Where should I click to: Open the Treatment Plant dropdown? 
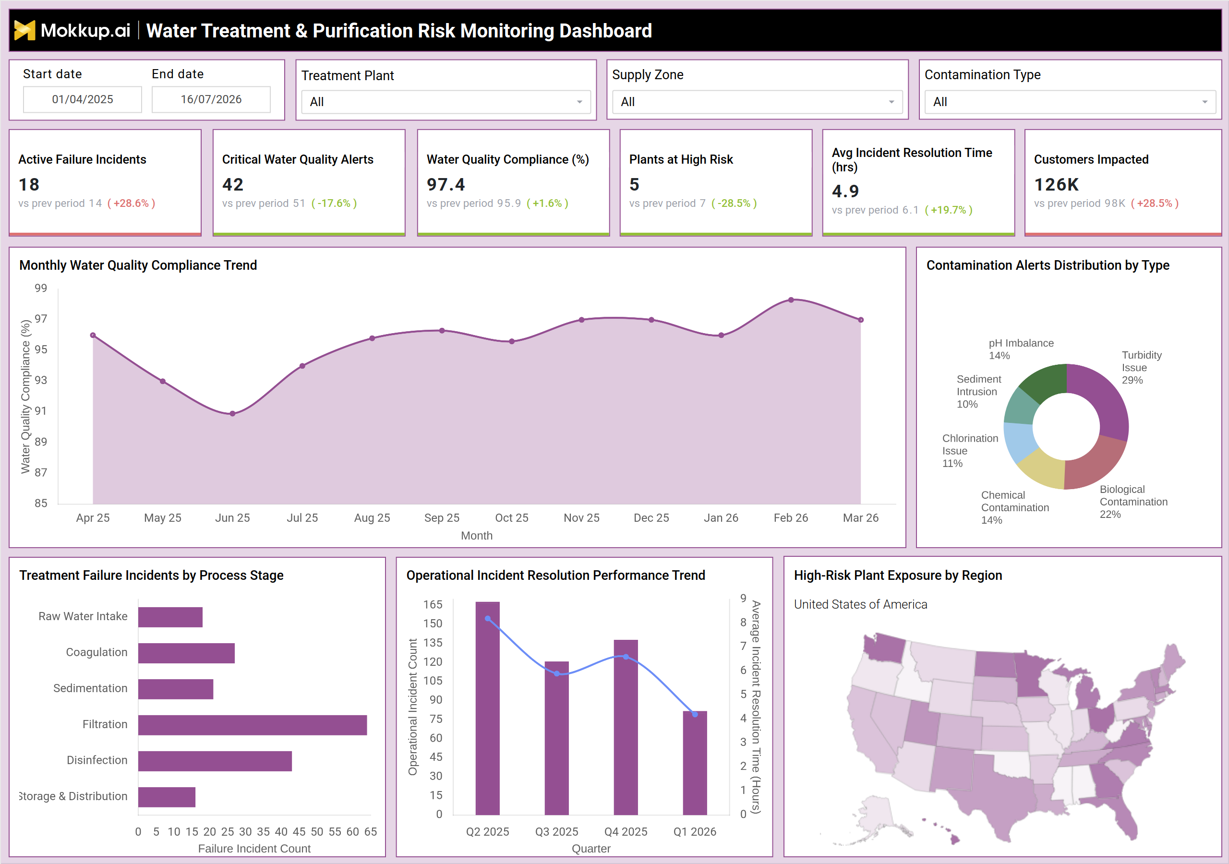tap(446, 102)
